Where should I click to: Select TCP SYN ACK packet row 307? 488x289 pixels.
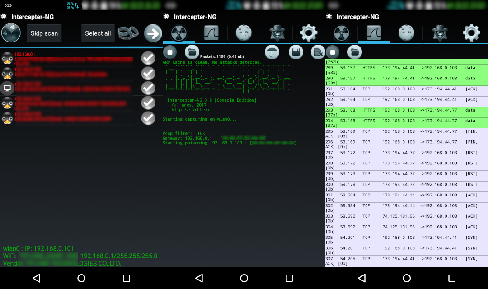(407, 261)
